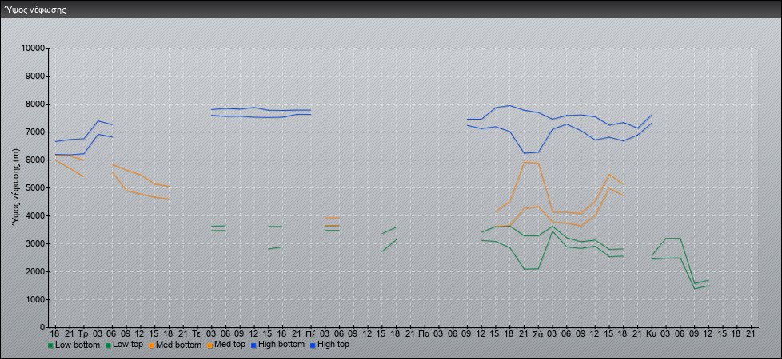Toggle the High top legend label
This screenshot has height=359, width=782.
tap(333, 344)
